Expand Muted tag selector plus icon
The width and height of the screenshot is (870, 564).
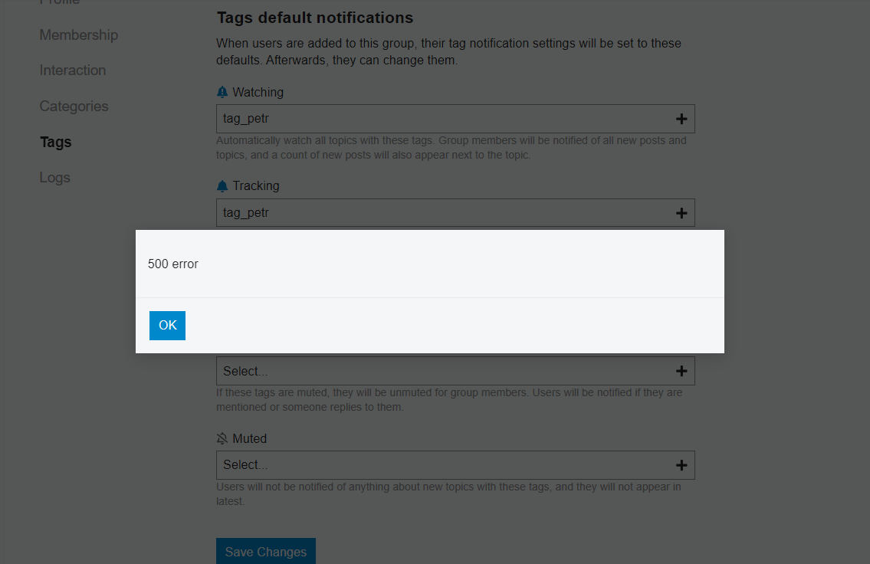(681, 465)
